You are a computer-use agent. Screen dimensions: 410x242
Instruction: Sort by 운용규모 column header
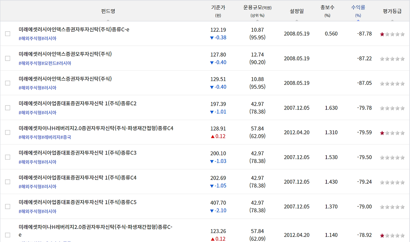[x=257, y=8]
